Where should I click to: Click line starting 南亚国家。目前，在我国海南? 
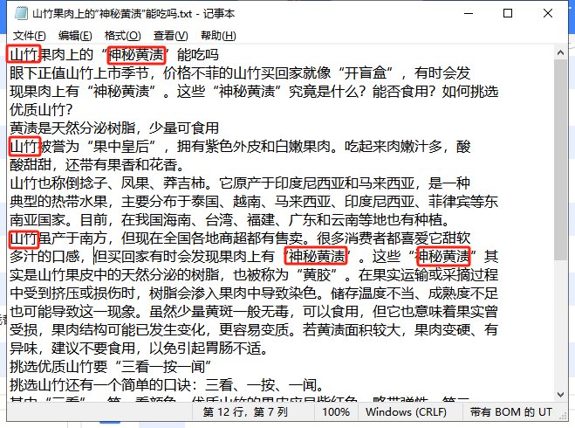[229, 220]
